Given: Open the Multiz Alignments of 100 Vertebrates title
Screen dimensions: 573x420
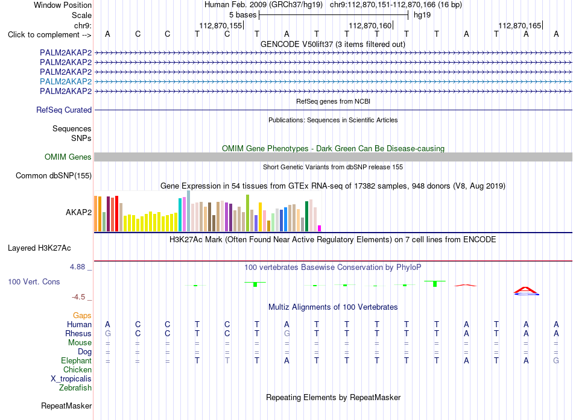Looking at the screenshot, I should [333, 307].
